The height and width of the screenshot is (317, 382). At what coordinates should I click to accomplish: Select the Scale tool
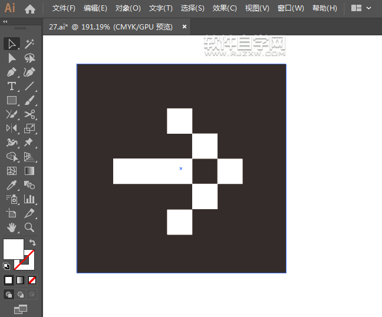click(x=29, y=128)
